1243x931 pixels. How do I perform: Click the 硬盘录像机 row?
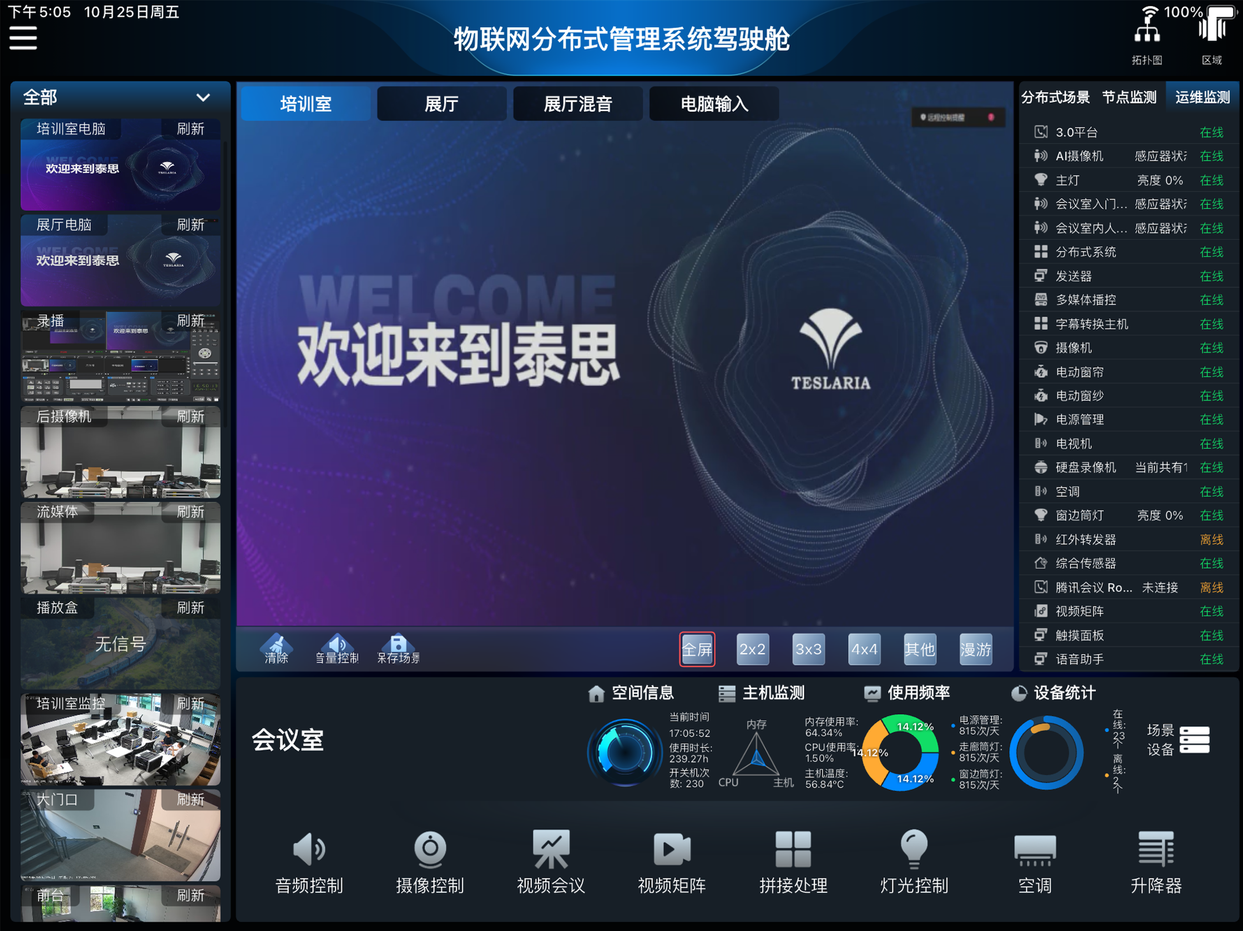click(x=1129, y=467)
